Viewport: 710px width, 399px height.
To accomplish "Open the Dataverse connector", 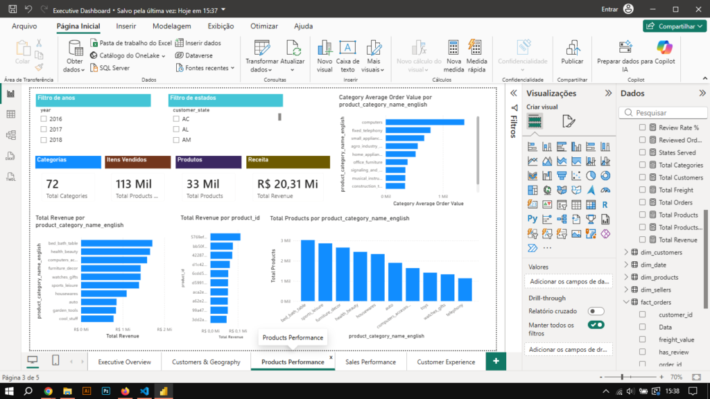I will [194, 55].
